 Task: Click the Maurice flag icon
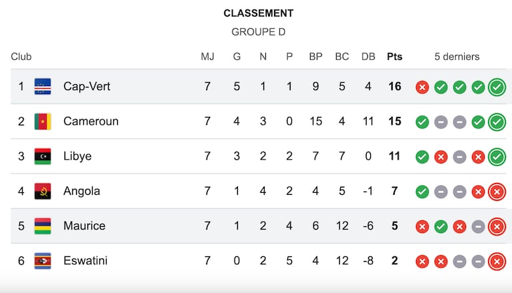click(x=43, y=226)
